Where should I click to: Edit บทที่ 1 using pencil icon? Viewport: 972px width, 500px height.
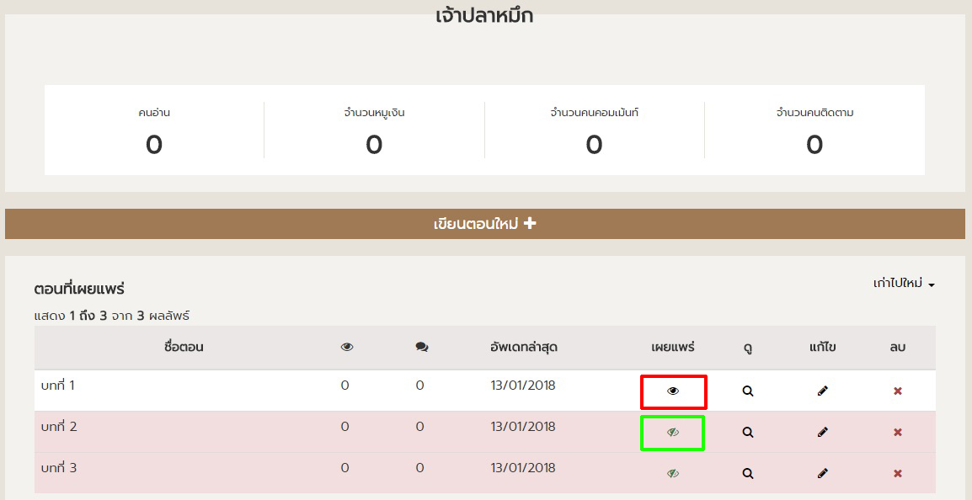(823, 391)
